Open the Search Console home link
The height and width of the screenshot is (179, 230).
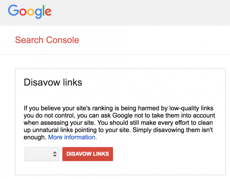tap(47, 40)
